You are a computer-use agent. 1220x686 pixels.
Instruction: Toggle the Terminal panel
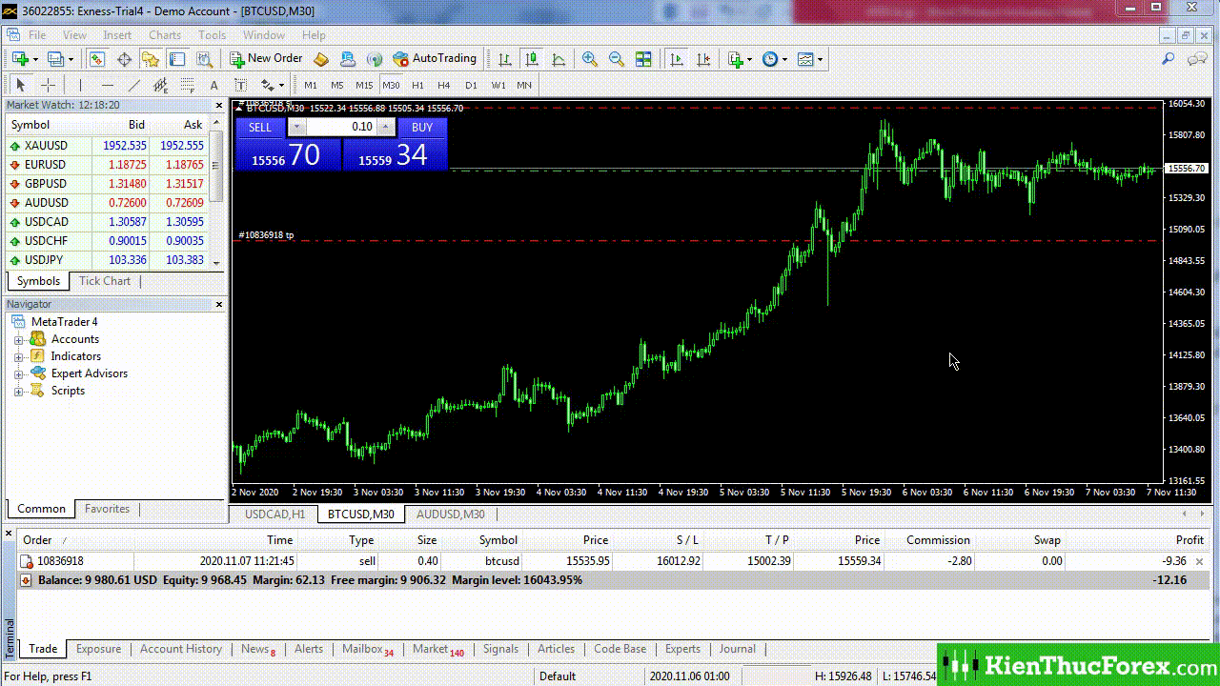pyautogui.click(x=177, y=59)
